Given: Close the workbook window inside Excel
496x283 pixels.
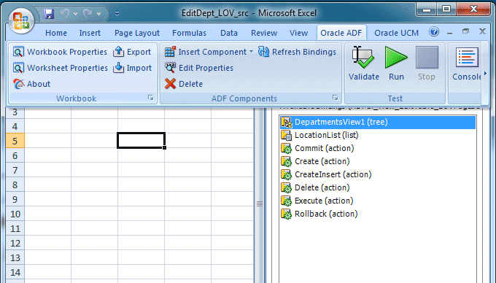Looking at the screenshot, I should click(482, 31).
